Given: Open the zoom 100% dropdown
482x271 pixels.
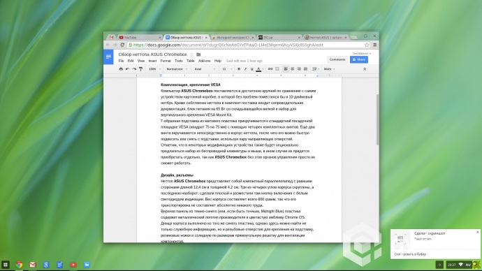Looking at the screenshot, I should pyautogui.click(x=154, y=69).
